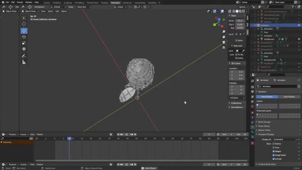Open the viewport Options button
Viewport: 302px width, 170px height.
pyautogui.click(x=243, y=7)
